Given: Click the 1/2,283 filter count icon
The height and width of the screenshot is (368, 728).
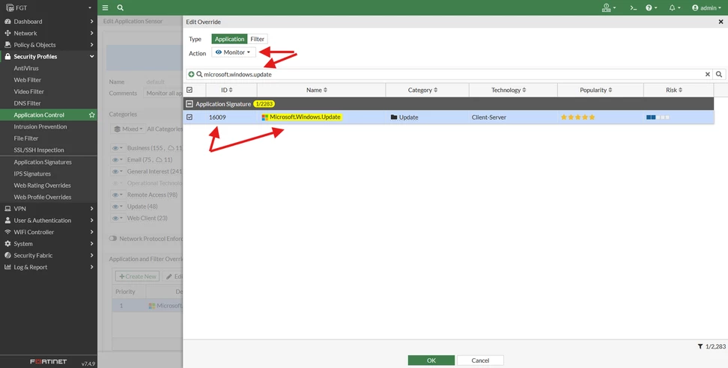Looking at the screenshot, I should 700,346.
